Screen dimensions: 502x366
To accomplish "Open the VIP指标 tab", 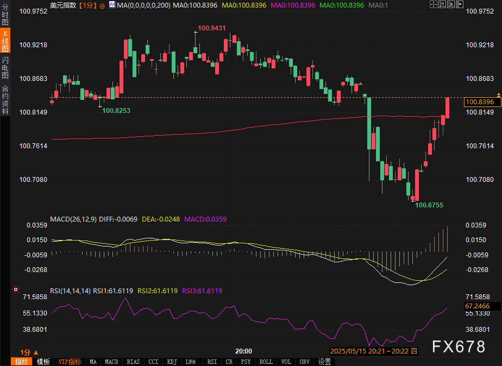I will [69, 362].
